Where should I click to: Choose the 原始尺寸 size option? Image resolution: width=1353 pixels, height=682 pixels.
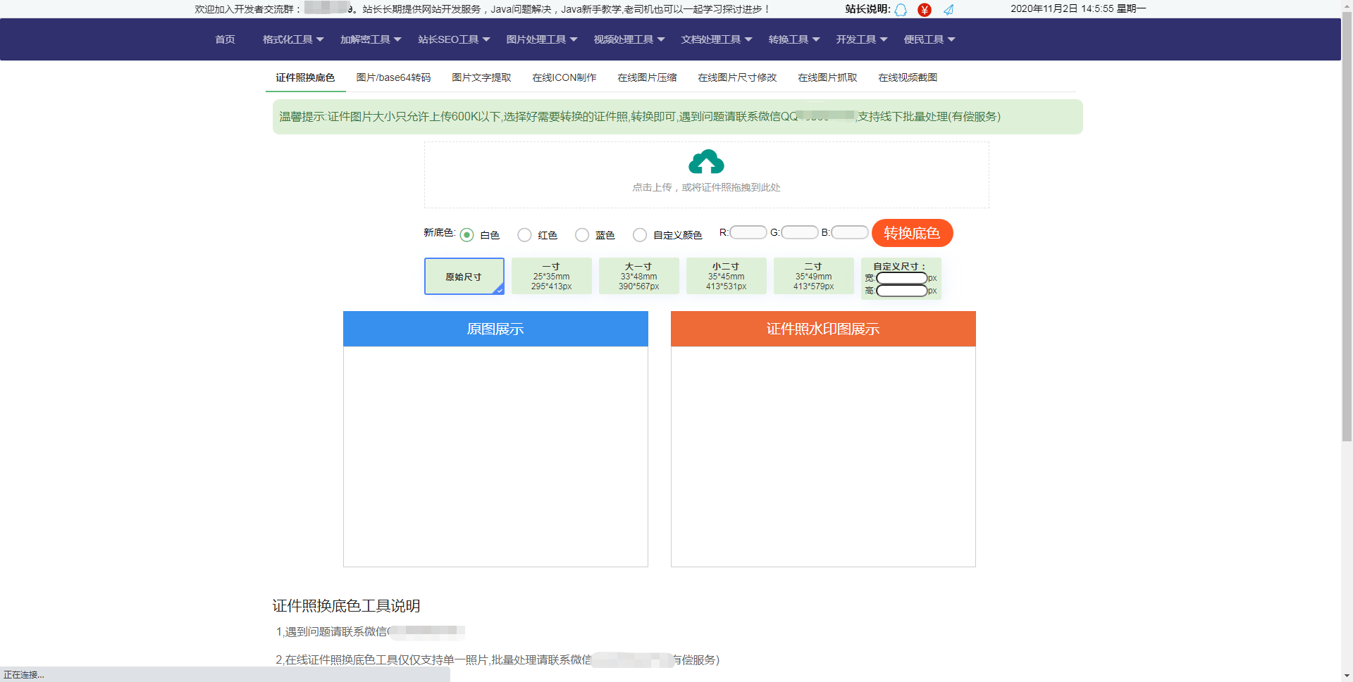(x=464, y=276)
